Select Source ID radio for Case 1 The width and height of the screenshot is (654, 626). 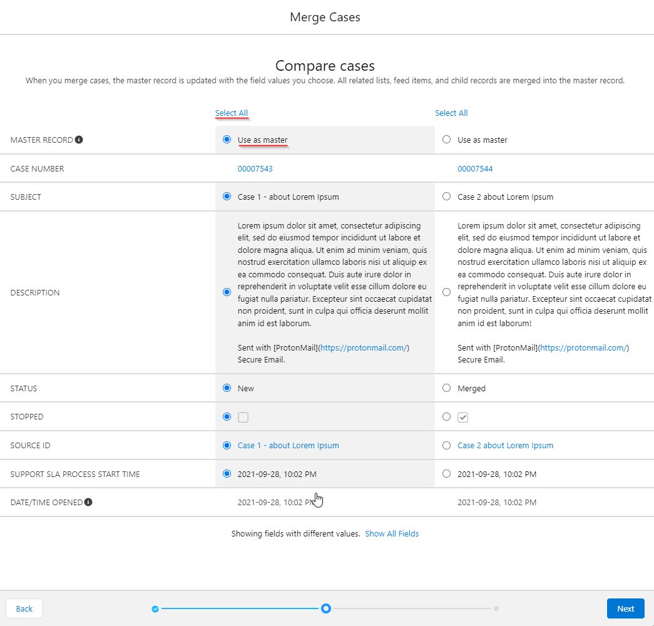pyautogui.click(x=227, y=445)
